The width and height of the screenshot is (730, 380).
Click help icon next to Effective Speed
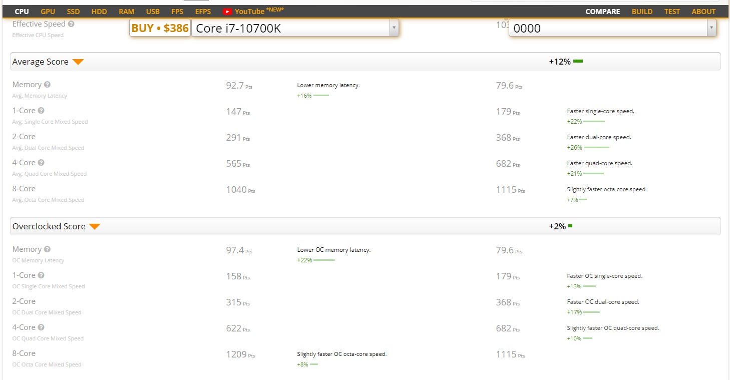point(71,24)
